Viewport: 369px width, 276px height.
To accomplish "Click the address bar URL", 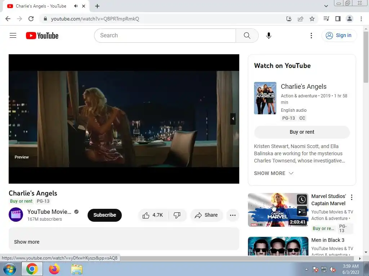I will click(95, 19).
